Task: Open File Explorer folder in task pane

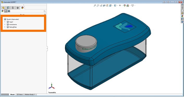Action: coord(182,11)
